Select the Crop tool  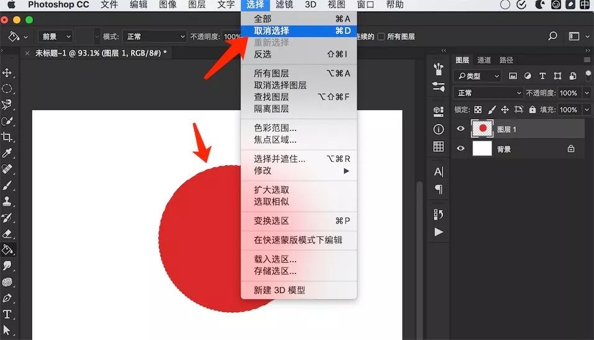coord(7,137)
